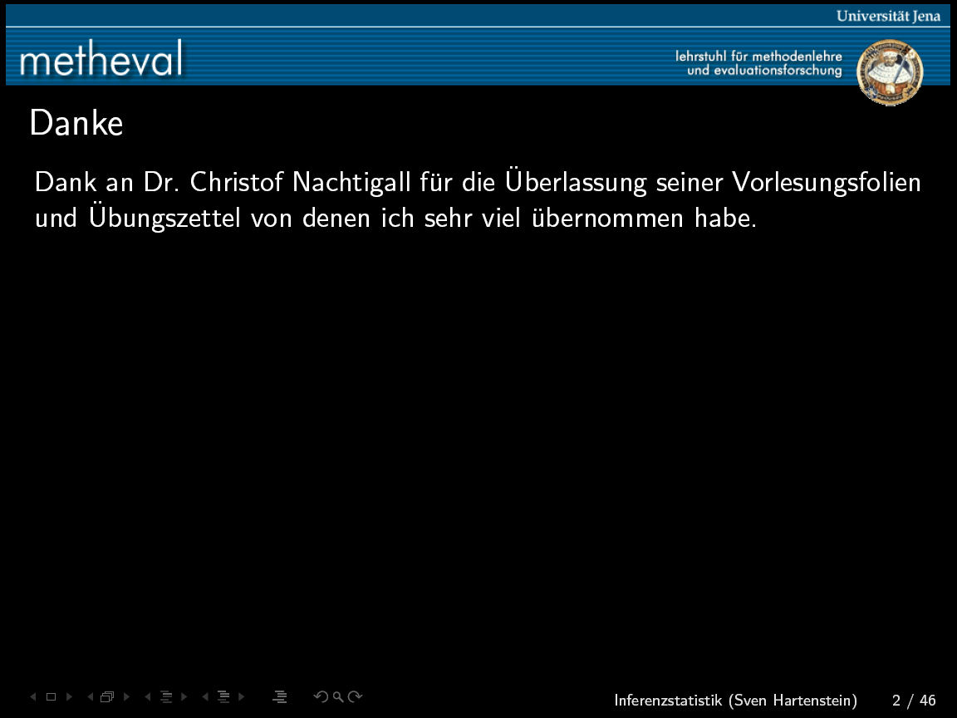
Task: Go to previous frame using left arrow
Action: pyautogui.click(x=90, y=697)
